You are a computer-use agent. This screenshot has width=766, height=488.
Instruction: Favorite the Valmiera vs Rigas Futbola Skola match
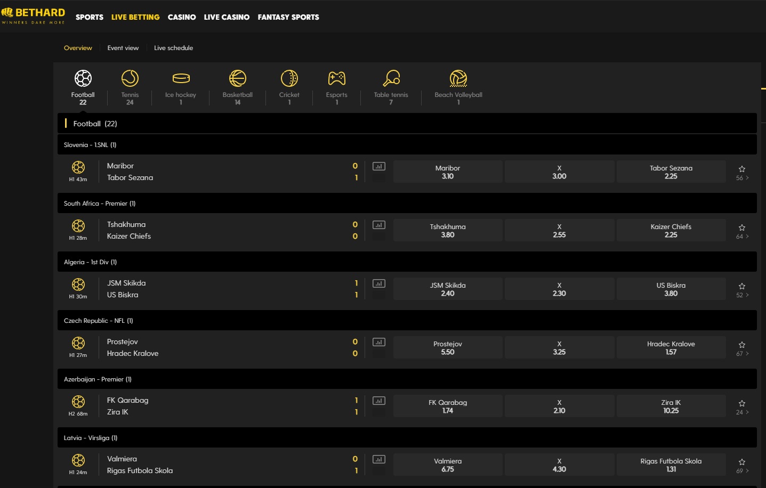742,462
